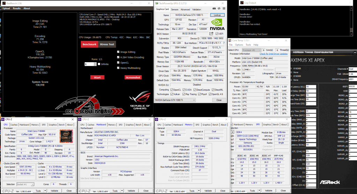Image resolution: width=357 pixels, height=194 pixels.
Task: Open the Check for Intel Driver Updates link
Action: pos(273,54)
